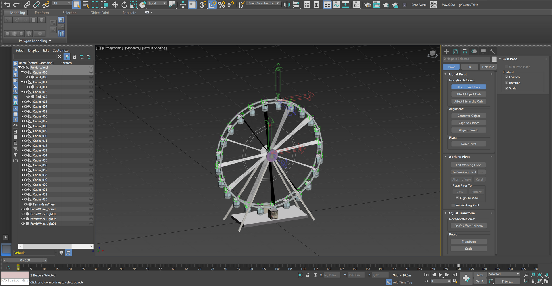Open the Utilities wrench panel

click(x=492, y=51)
